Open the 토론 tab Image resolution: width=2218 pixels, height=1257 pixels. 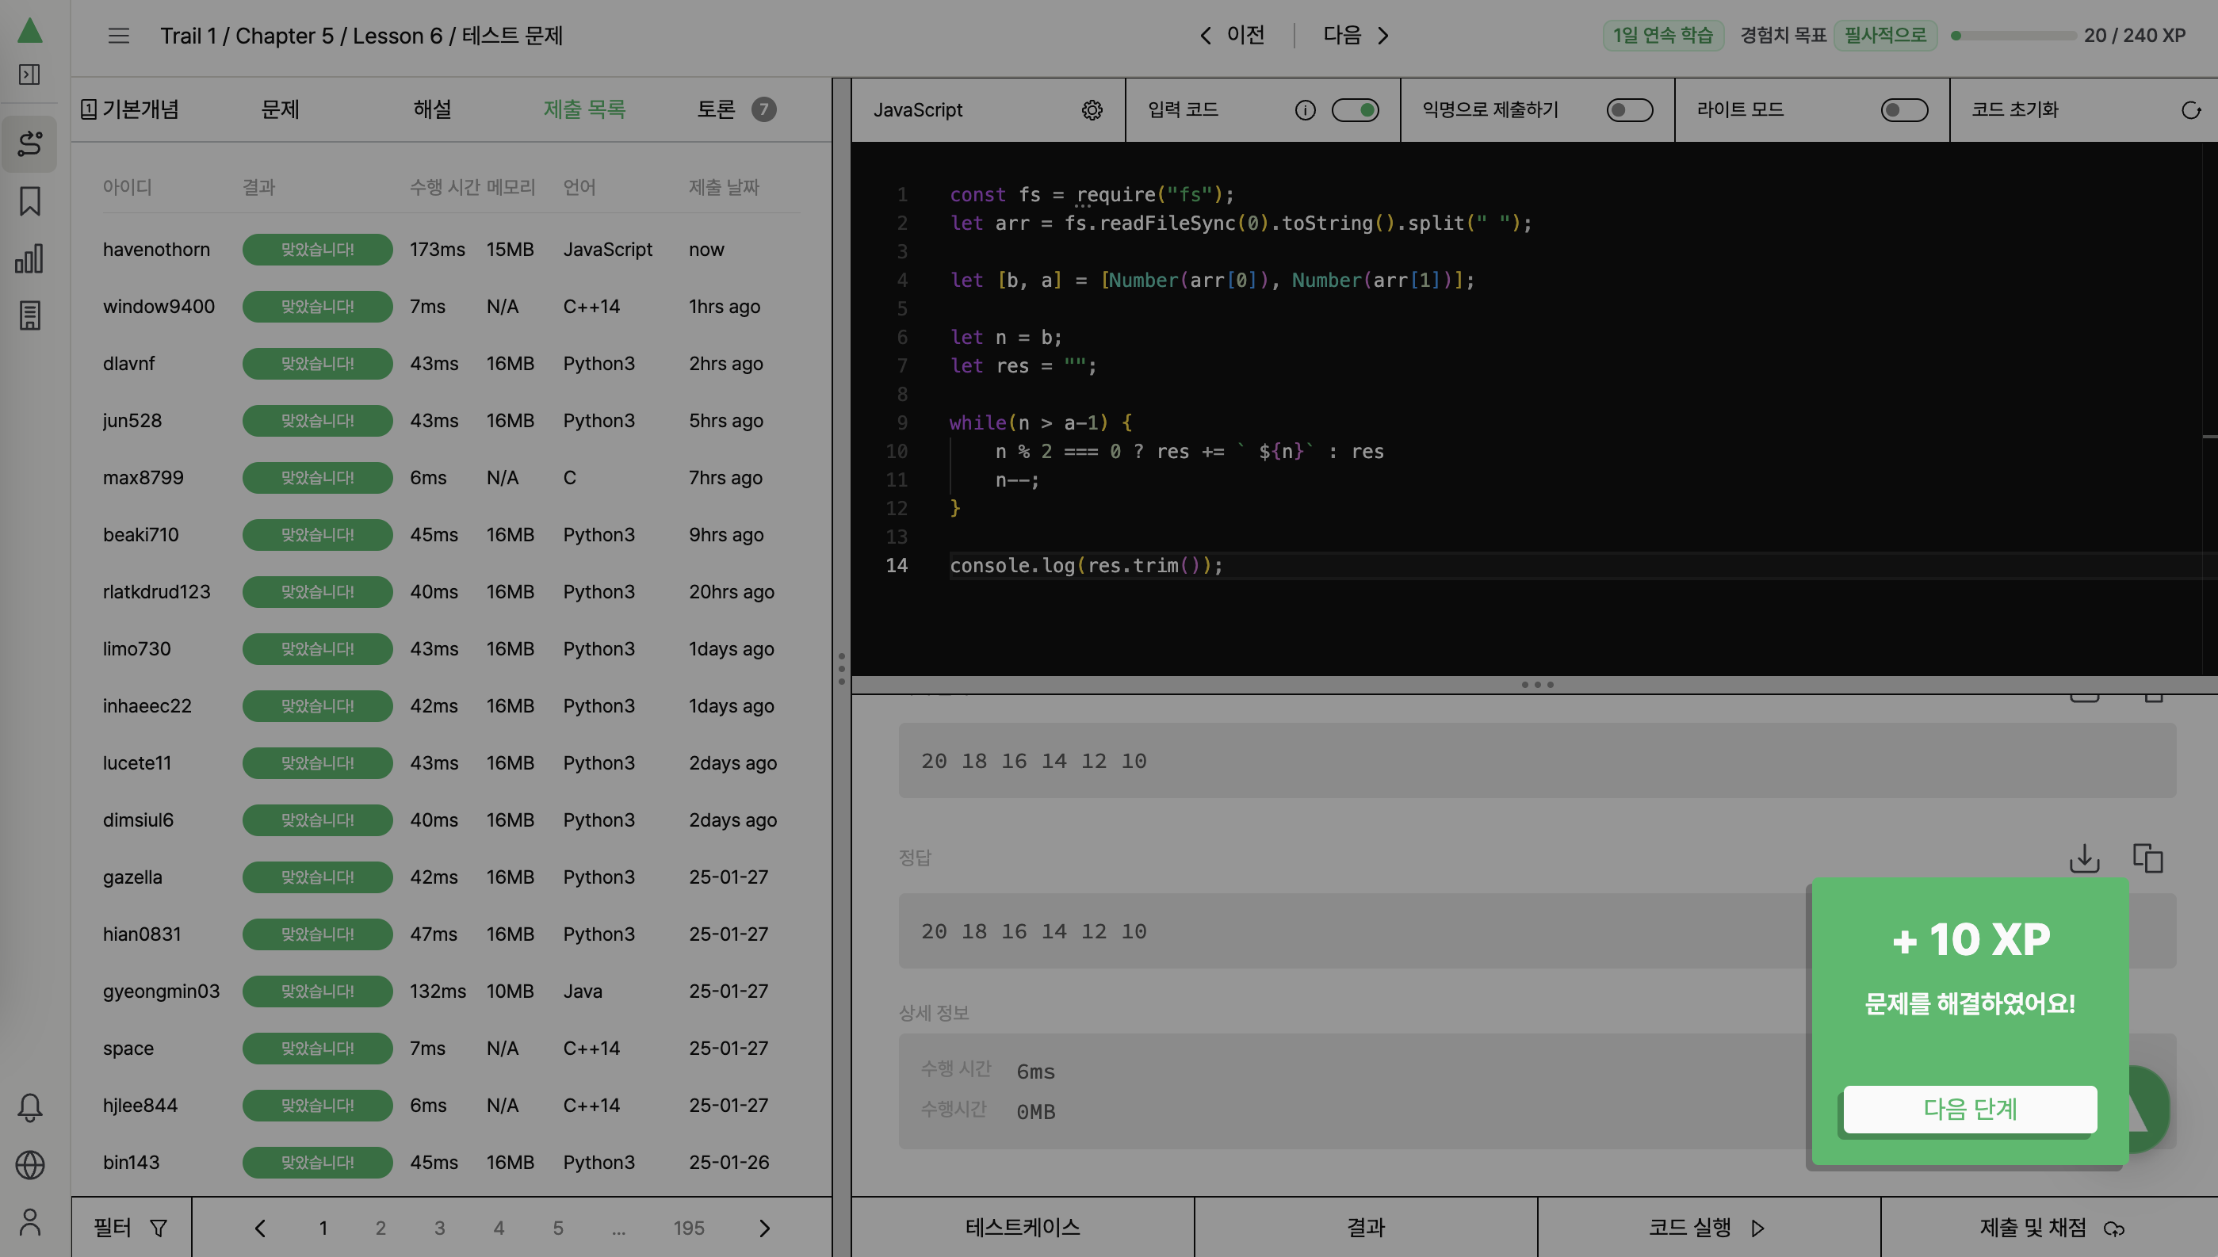point(716,109)
